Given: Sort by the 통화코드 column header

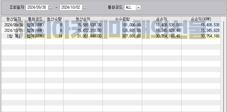Looking at the screenshot, I should tap(35, 19).
